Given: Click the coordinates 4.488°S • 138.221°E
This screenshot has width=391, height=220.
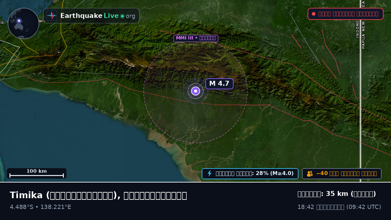Looking at the screenshot, I should [x=40, y=207].
